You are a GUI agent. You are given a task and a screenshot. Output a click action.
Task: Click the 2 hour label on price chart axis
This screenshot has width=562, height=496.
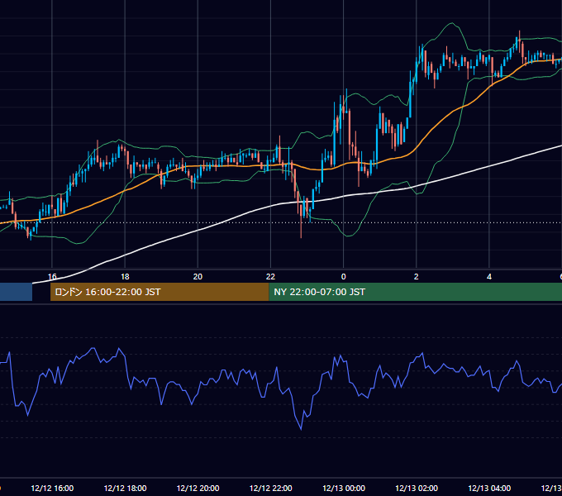[x=416, y=277]
